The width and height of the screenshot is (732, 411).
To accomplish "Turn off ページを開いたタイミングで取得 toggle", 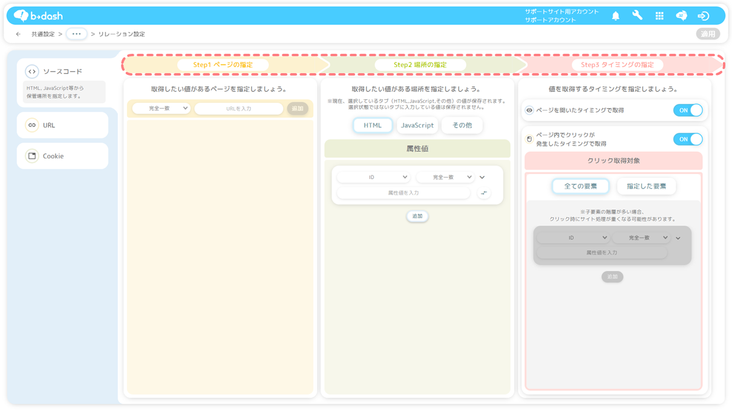I will click(688, 111).
